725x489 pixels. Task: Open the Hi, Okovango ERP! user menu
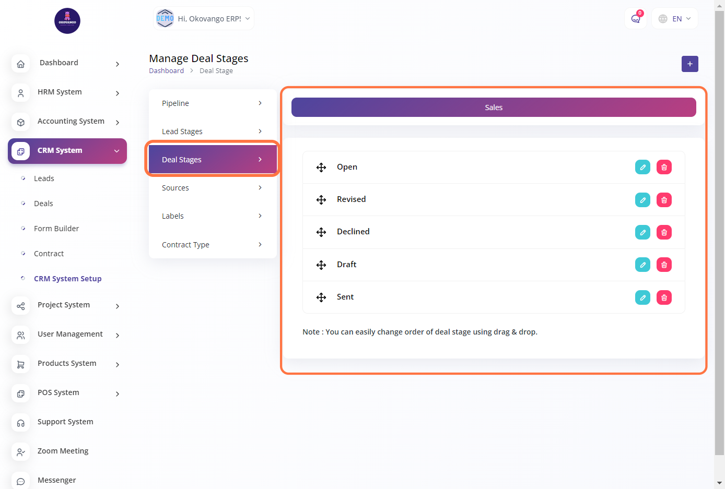(203, 19)
